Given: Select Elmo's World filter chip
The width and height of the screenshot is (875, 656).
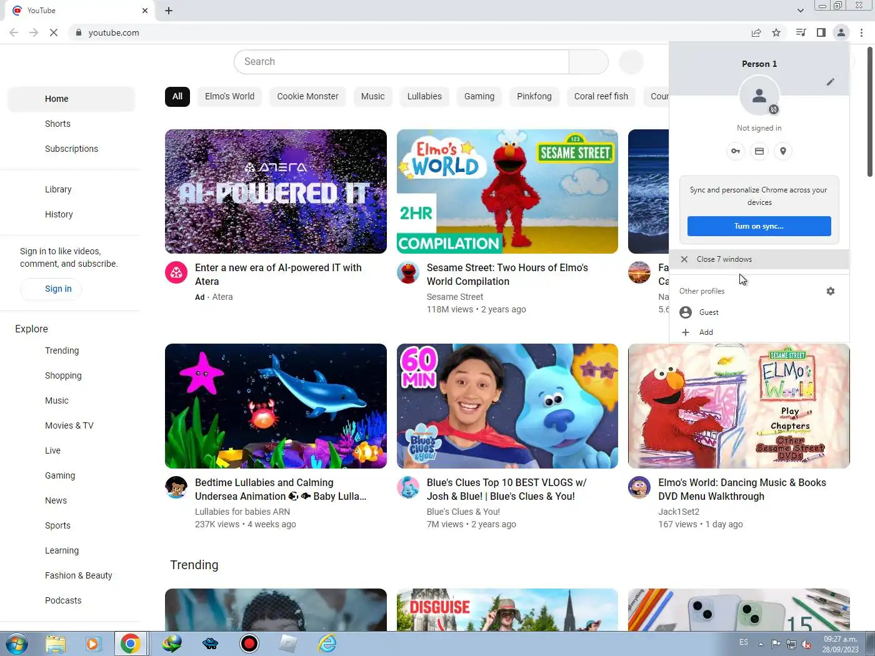Looking at the screenshot, I should 229,96.
